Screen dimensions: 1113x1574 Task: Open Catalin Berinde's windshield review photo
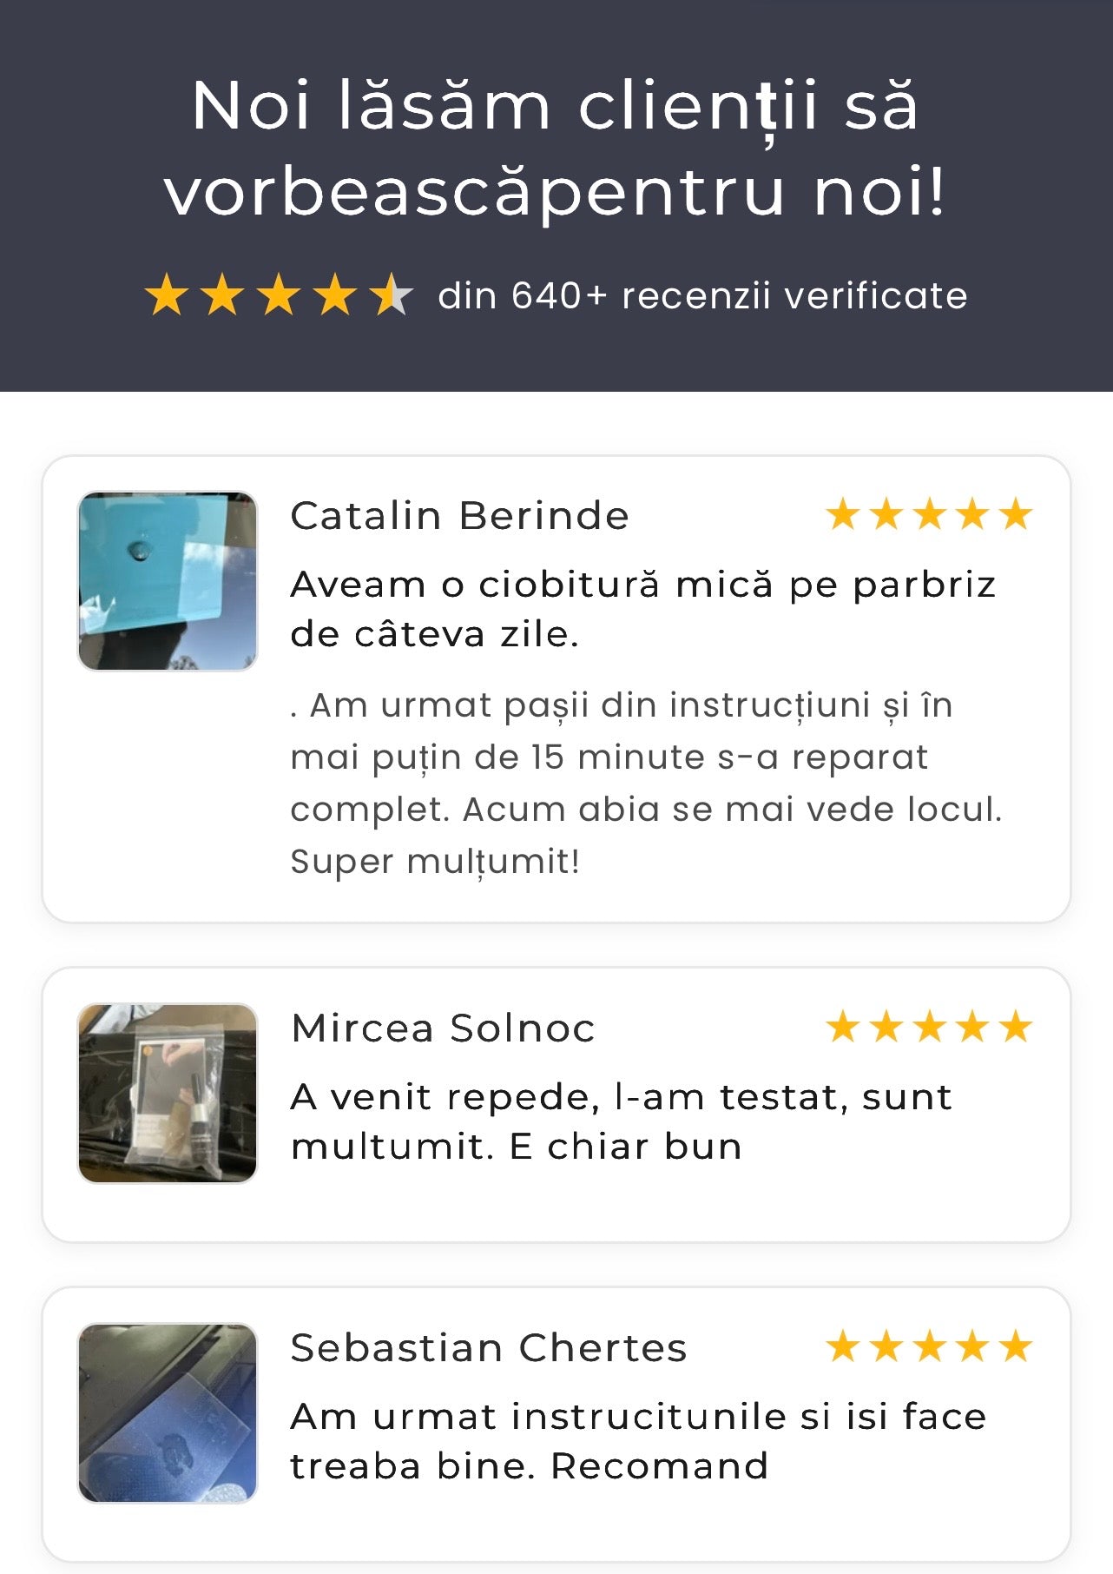pos(168,581)
